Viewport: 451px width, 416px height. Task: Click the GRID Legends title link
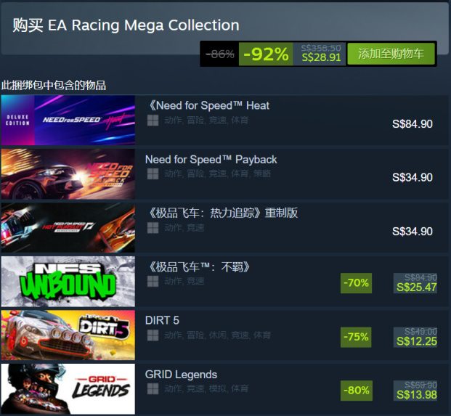(181, 375)
